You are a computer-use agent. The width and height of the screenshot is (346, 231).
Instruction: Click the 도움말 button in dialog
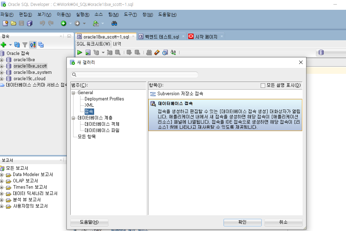[89, 222]
